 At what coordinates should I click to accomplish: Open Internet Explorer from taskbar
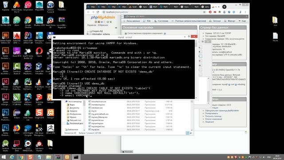(12, 157)
